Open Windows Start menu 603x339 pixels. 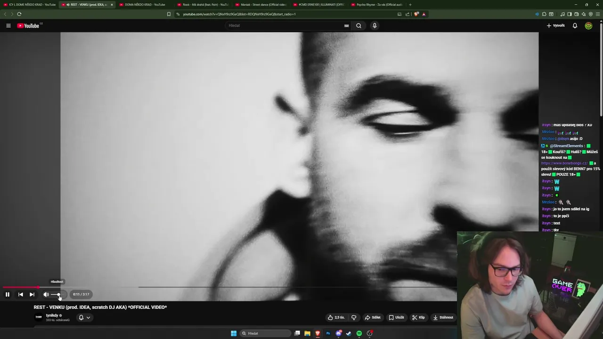pyautogui.click(x=234, y=333)
